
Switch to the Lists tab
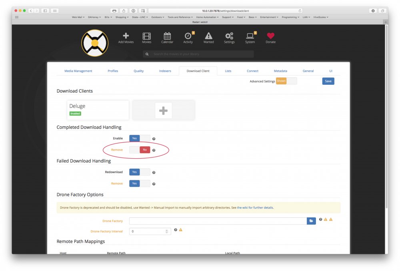(228, 71)
